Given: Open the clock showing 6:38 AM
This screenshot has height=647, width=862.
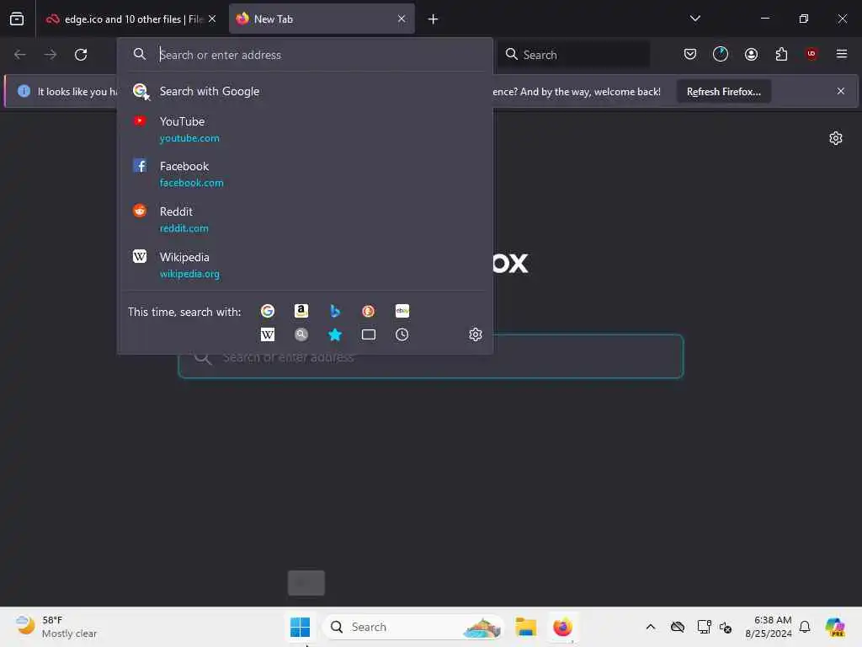Looking at the screenshot, I should tap(768, 627).
